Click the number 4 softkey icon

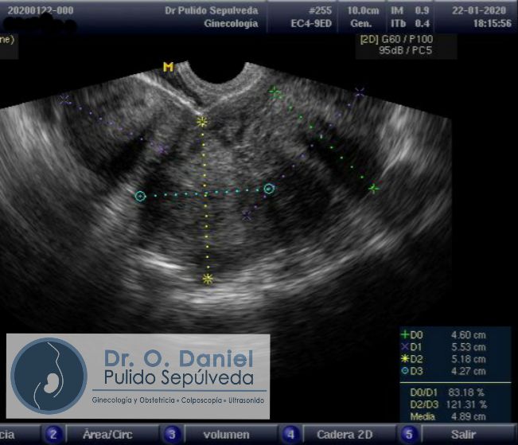pyautogui.click(x=291, y=435)
